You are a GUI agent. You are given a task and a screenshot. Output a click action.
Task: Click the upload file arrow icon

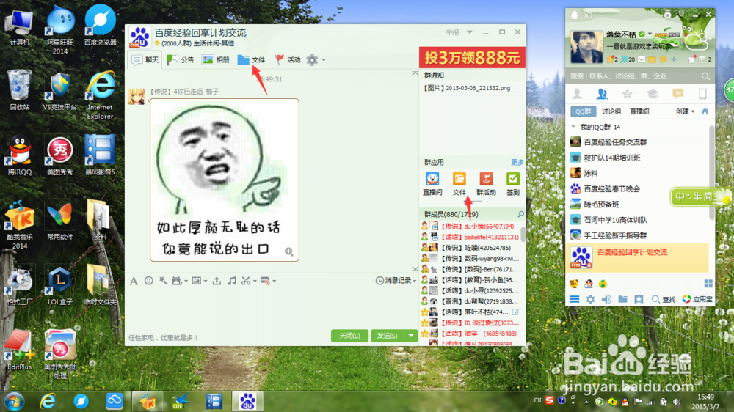[x=217, y=281]
